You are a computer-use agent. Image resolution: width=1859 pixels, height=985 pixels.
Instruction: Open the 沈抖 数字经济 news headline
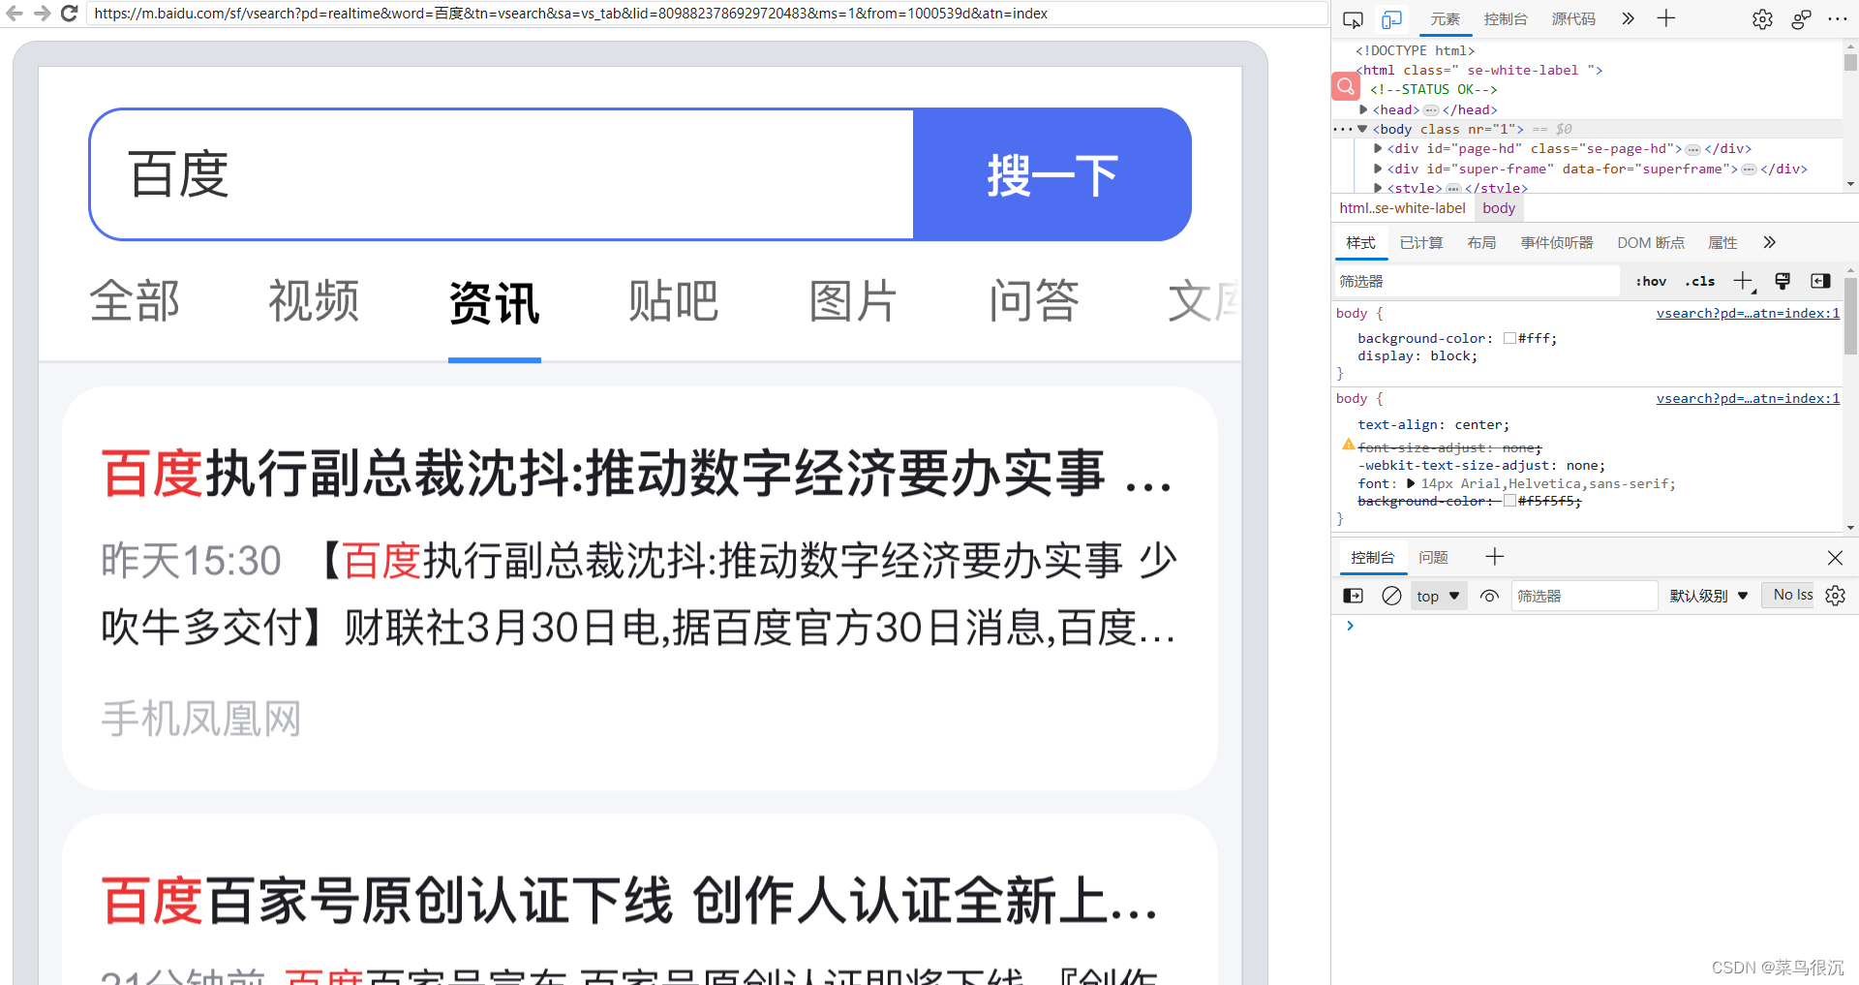[637, 474]
